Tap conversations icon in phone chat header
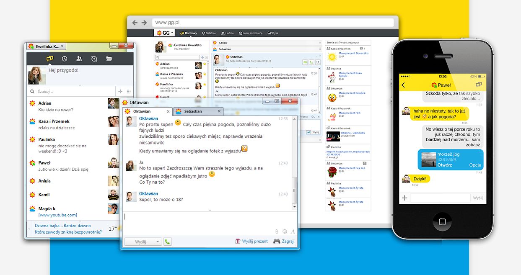Viewport: 521px width, 275px height. pyautogui.click(x=479, y=85)
